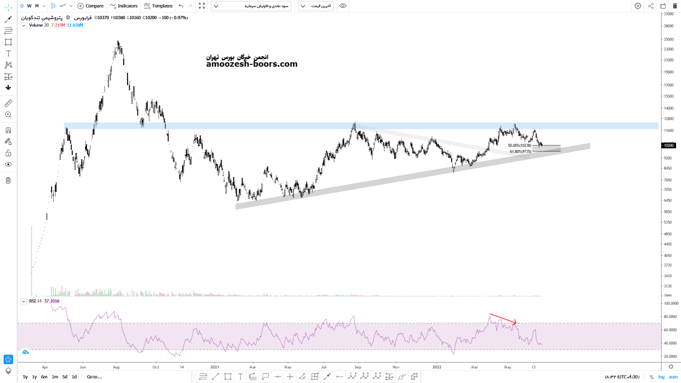Toggle auto scale
681x383 pixels.
pos(673,377)
